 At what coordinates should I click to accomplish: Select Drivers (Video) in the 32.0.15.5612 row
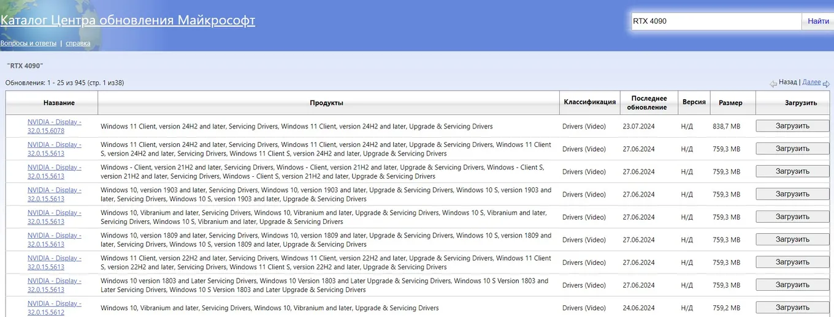[x=584, y=308]
